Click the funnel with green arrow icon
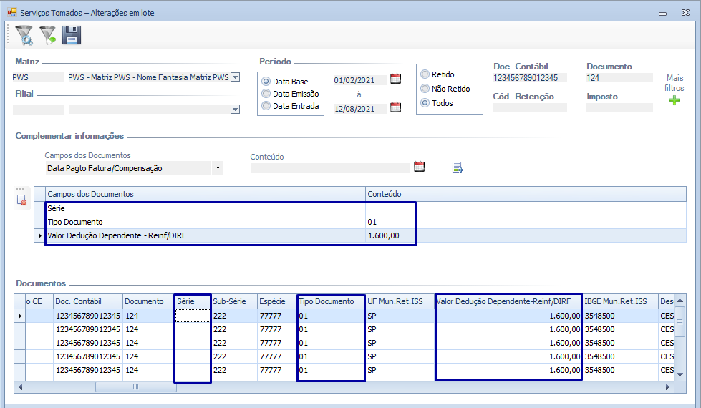 (47, 34)
